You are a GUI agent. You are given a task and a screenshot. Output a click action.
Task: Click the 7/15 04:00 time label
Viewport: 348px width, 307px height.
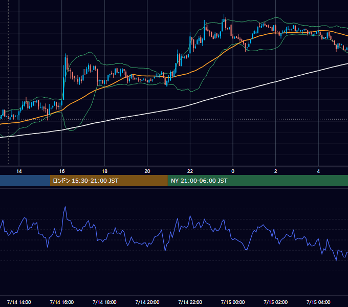318,302
